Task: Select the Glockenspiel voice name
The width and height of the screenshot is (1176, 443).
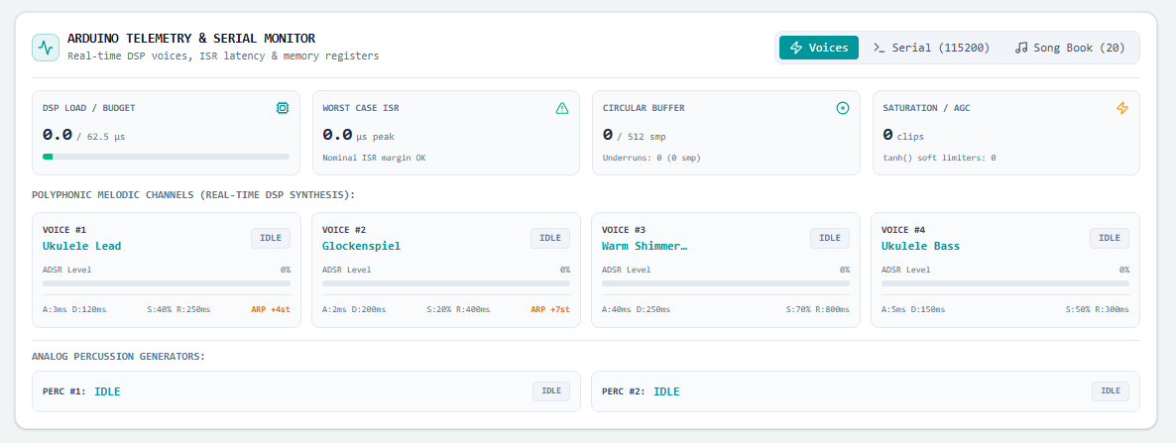Action: click(x=362, y=246)
